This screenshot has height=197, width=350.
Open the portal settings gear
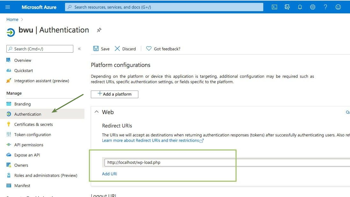312,7
